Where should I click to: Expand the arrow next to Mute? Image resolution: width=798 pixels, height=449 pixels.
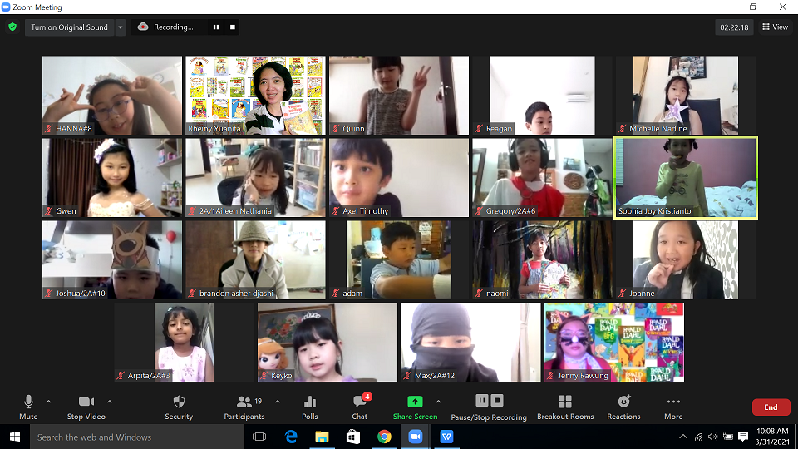48,402
